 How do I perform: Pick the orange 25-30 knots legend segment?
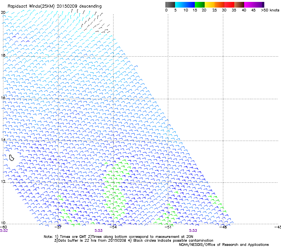(219, 5)
